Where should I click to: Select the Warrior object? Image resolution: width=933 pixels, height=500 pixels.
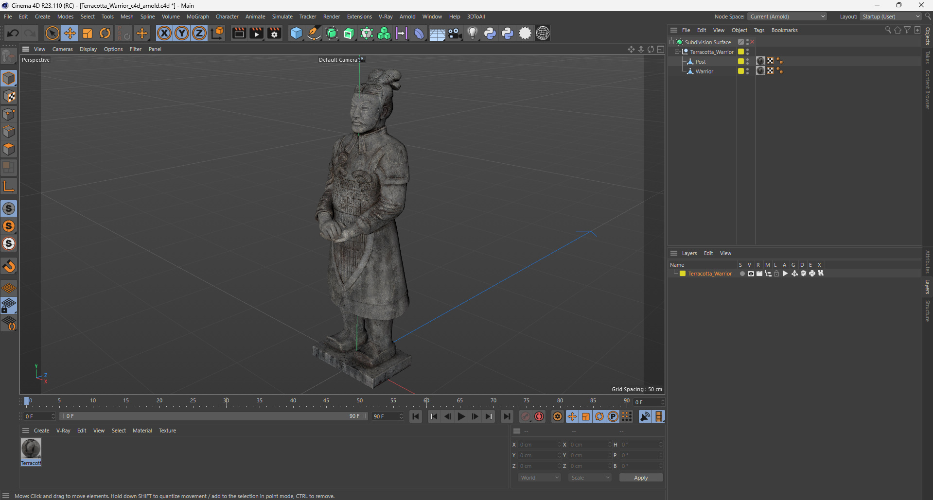tap(704, 71)
